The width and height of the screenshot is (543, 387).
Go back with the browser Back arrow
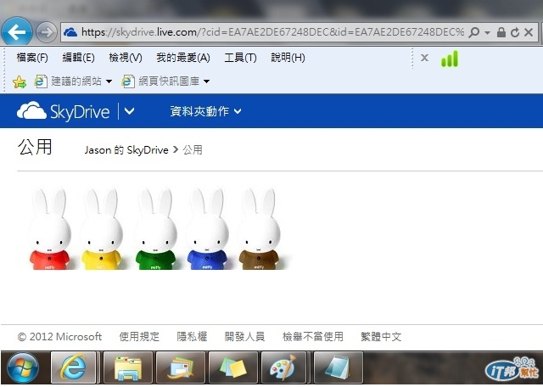pos(17,32)
